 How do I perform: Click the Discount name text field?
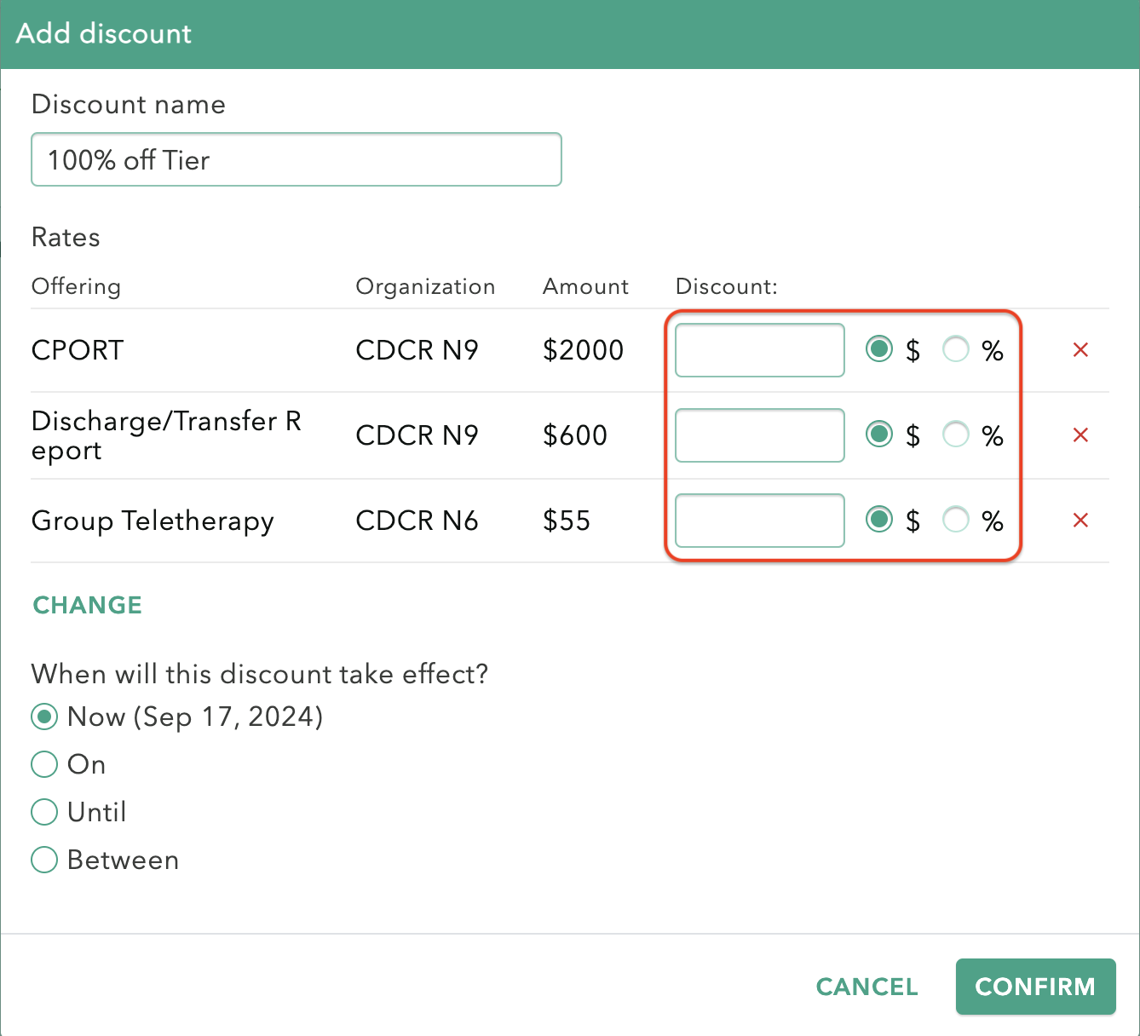tap(296, 159)
